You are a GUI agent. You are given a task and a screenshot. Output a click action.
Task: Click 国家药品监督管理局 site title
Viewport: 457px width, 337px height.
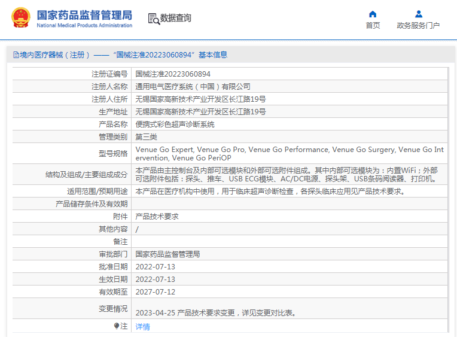click(x=84, y=15)
